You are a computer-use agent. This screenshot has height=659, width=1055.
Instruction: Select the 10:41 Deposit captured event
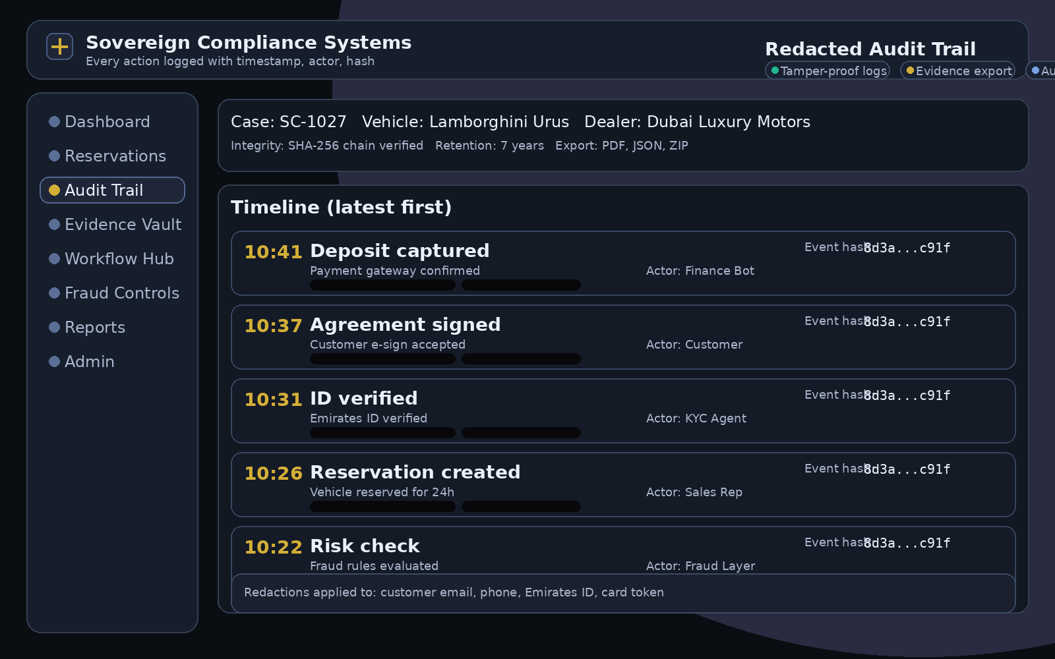click(x=622, y=263)
